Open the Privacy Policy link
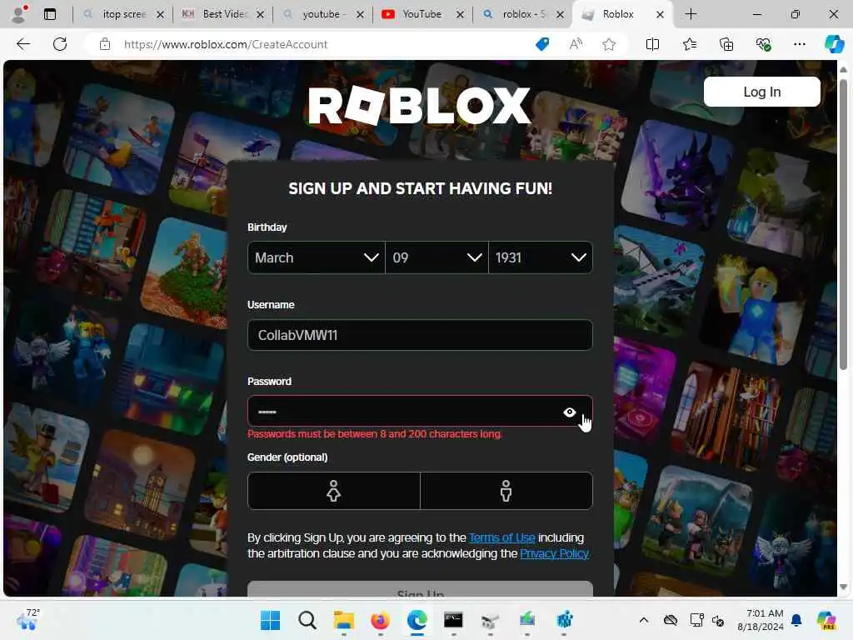The height and width of the screenshot is (640, 853). (x=554, y=553)
